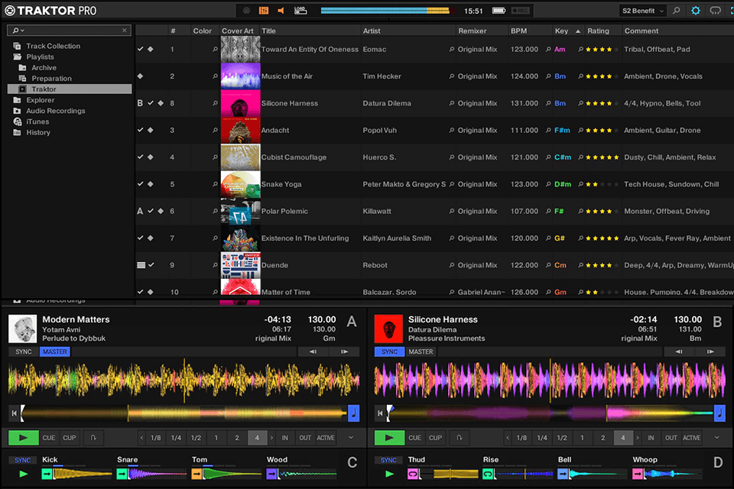Open the History folder
734x489 pixels.
38,132
